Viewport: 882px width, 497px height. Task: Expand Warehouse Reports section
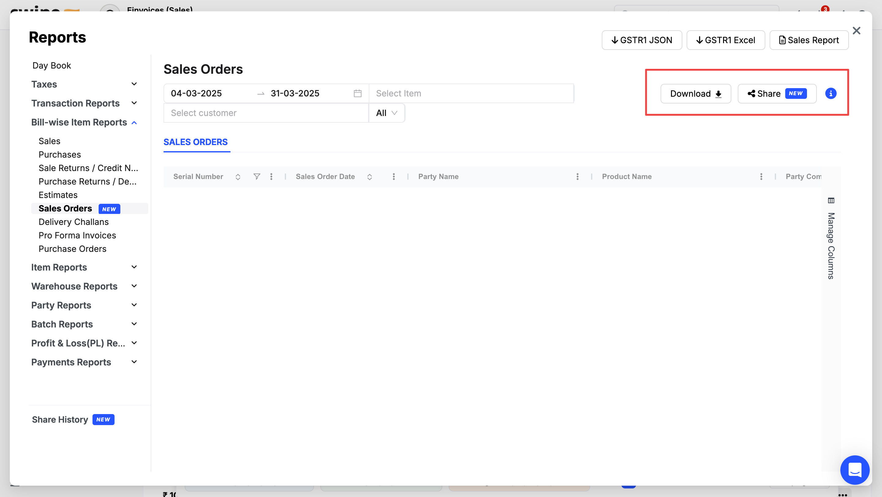tap(84, 286)
